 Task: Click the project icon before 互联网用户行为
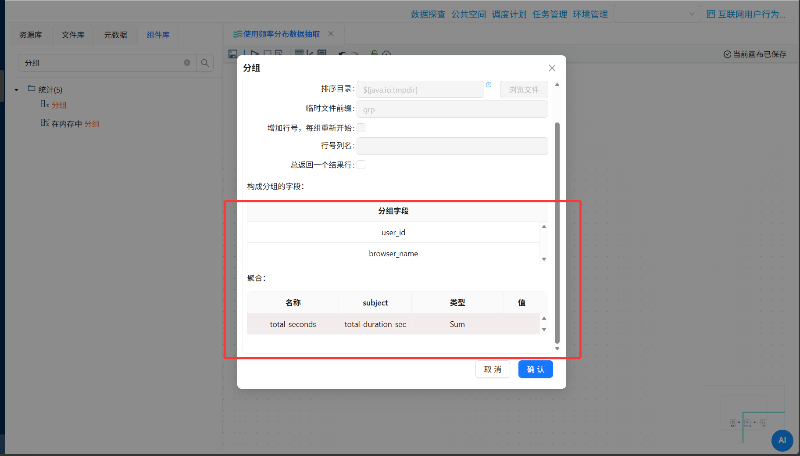(711, 14)
